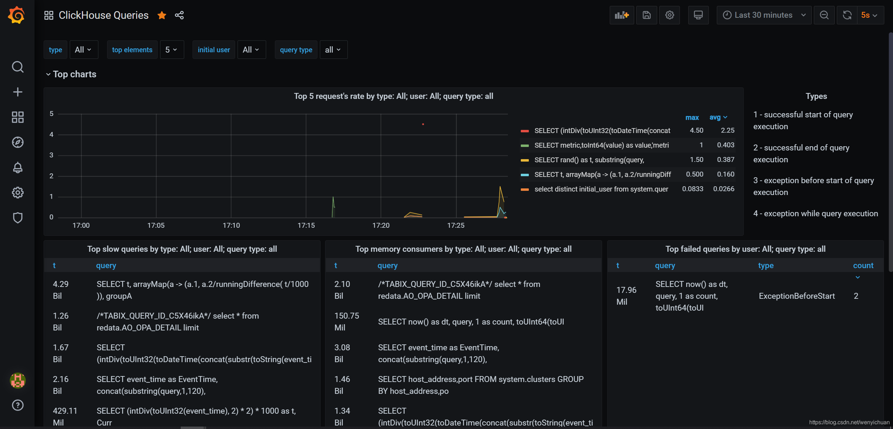893x429 pixels.
Task: Open the 5s refresh interval dropdown
Action: tap(870, 15)
